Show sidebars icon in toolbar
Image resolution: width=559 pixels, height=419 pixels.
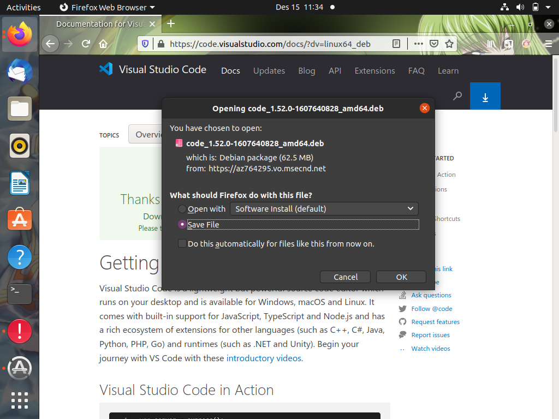pyautogui.click(x=509, y=44)
